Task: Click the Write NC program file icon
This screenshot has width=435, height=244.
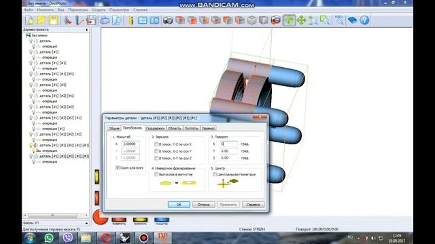Action: 91,20
